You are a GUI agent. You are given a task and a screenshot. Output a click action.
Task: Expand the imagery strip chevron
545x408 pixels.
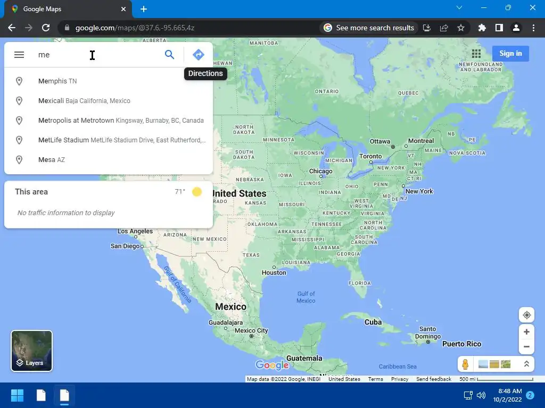[x=526, y=364]
